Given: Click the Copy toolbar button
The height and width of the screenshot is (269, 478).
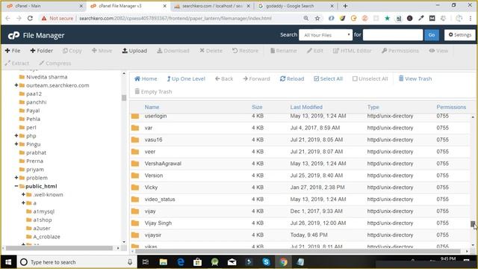Looking at the screenshot, I should tap(72, 51).
